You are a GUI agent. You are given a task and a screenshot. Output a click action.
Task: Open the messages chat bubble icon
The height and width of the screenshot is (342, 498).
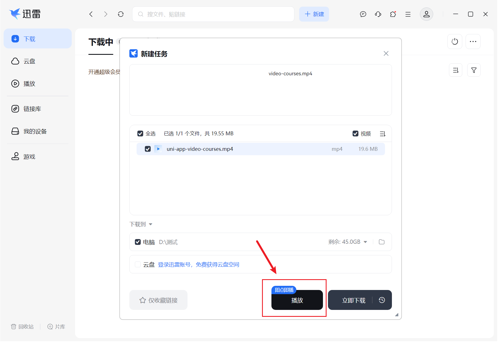tap(363, 14)
